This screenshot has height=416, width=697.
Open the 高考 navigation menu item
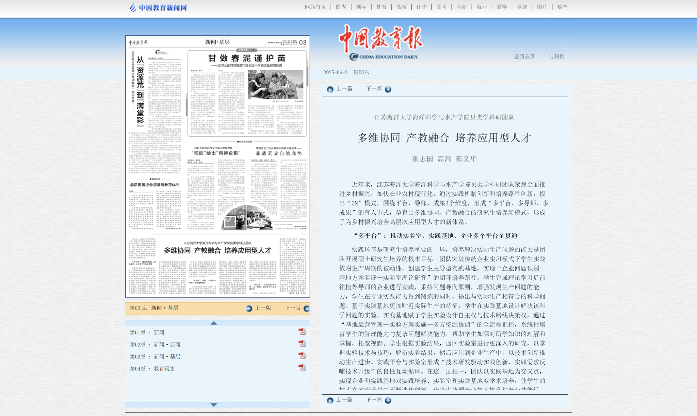pos(441,7)
